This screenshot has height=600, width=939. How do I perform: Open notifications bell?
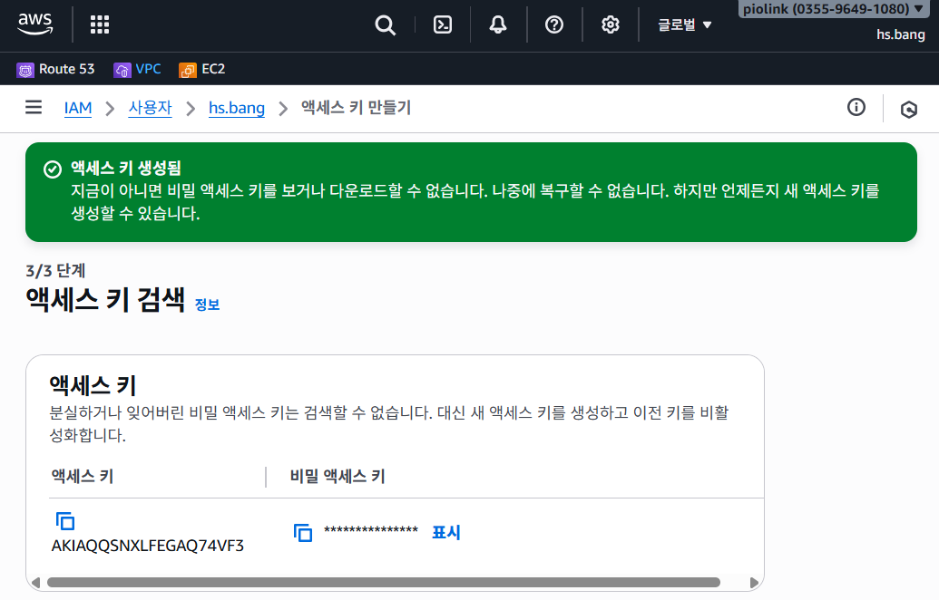[x=498, y=24]
